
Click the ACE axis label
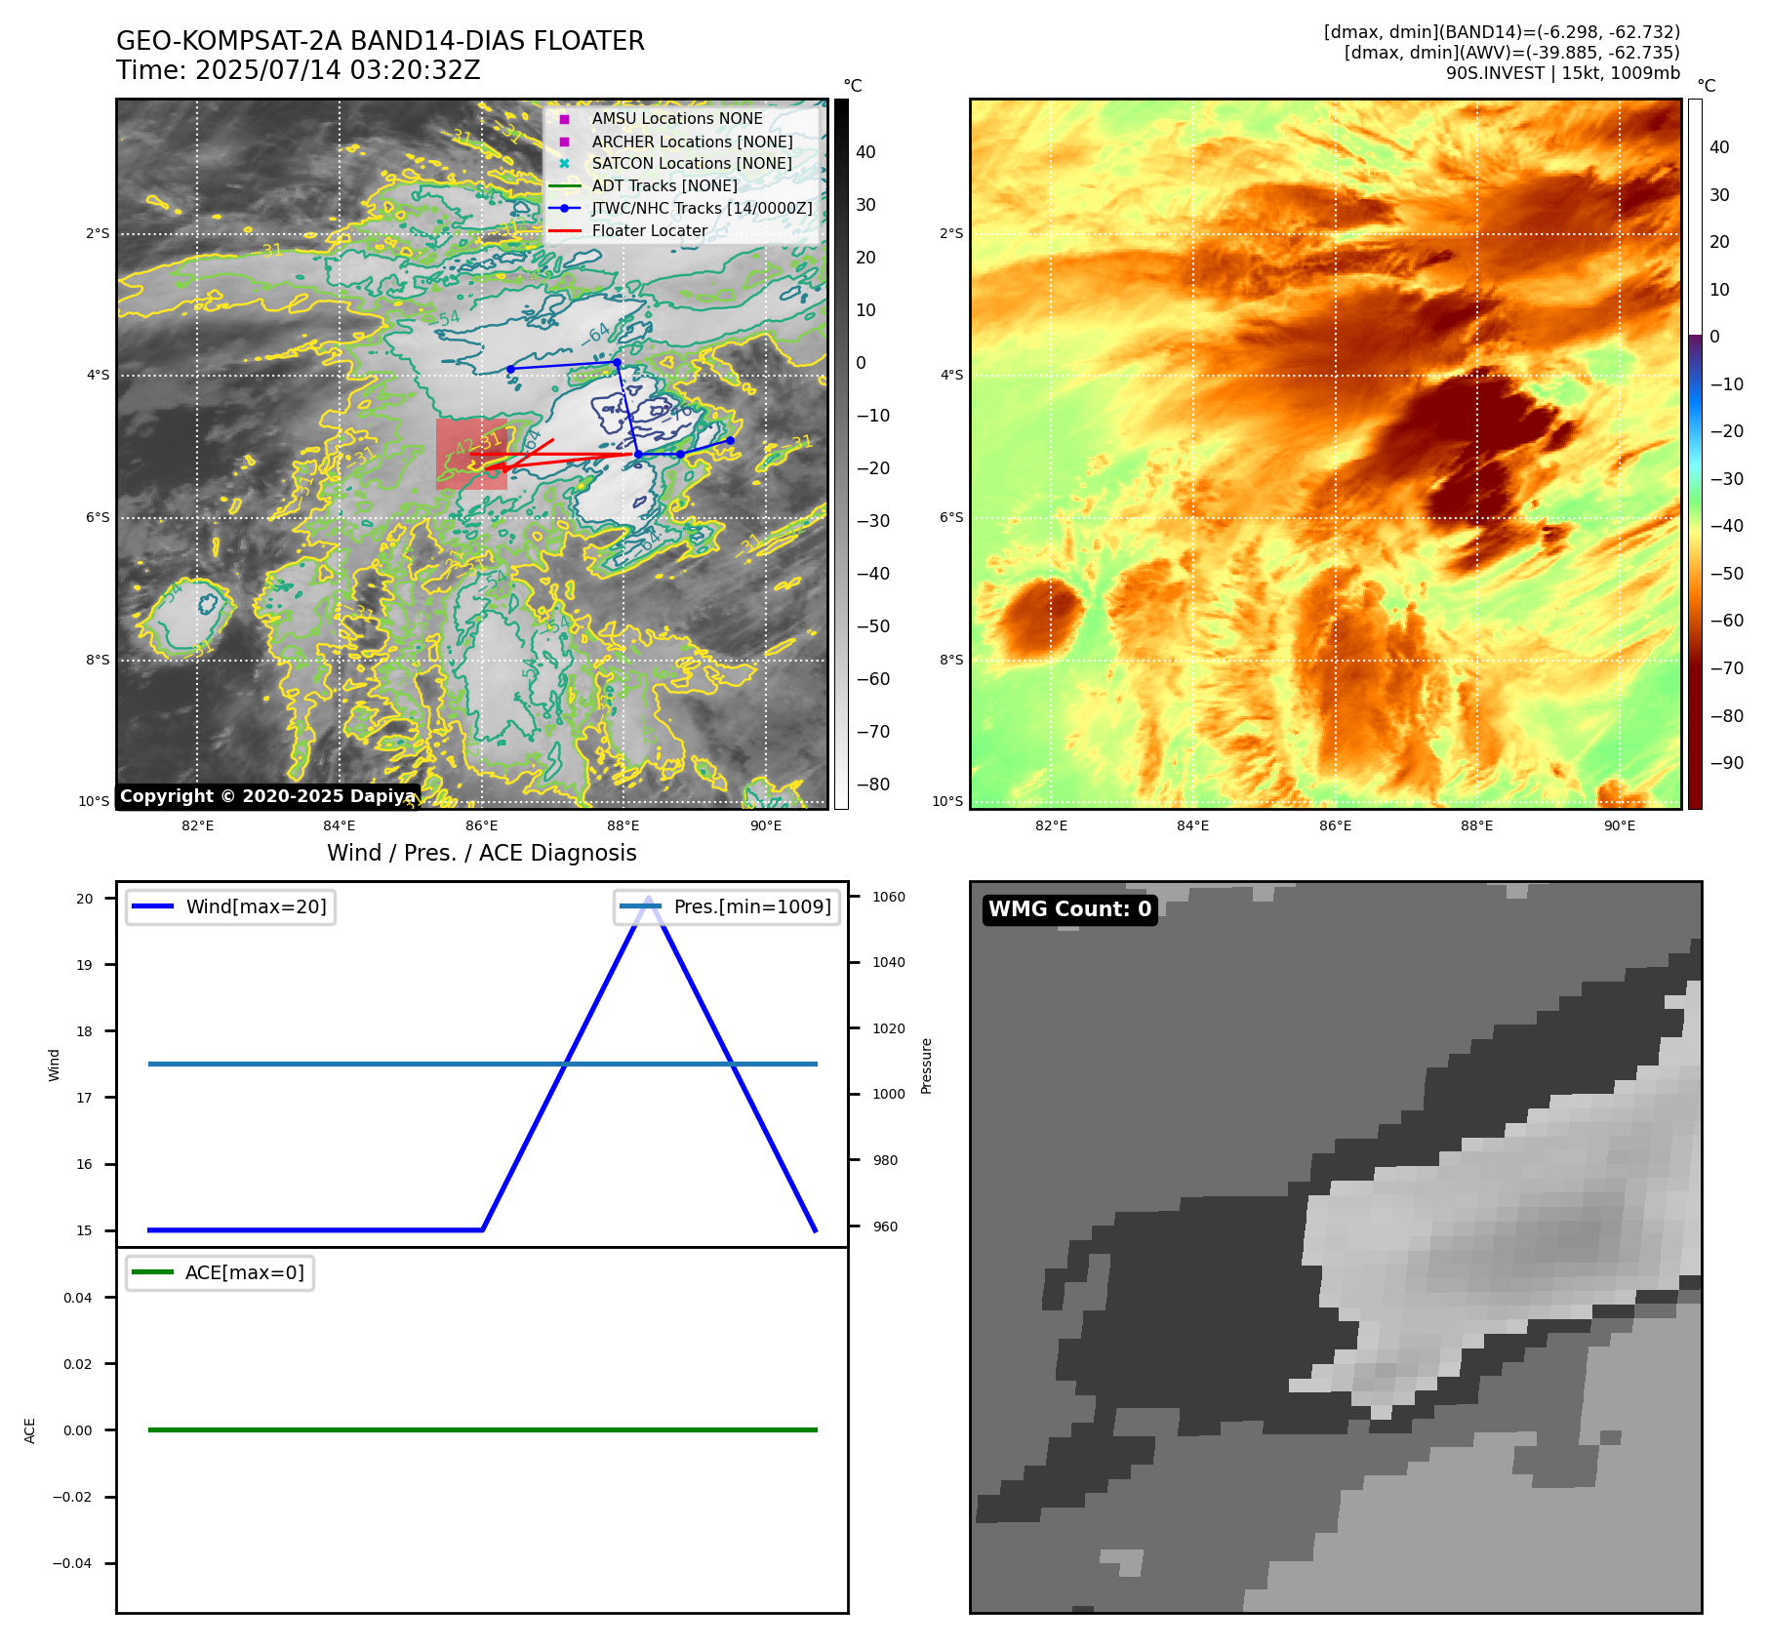(29, 1430)
